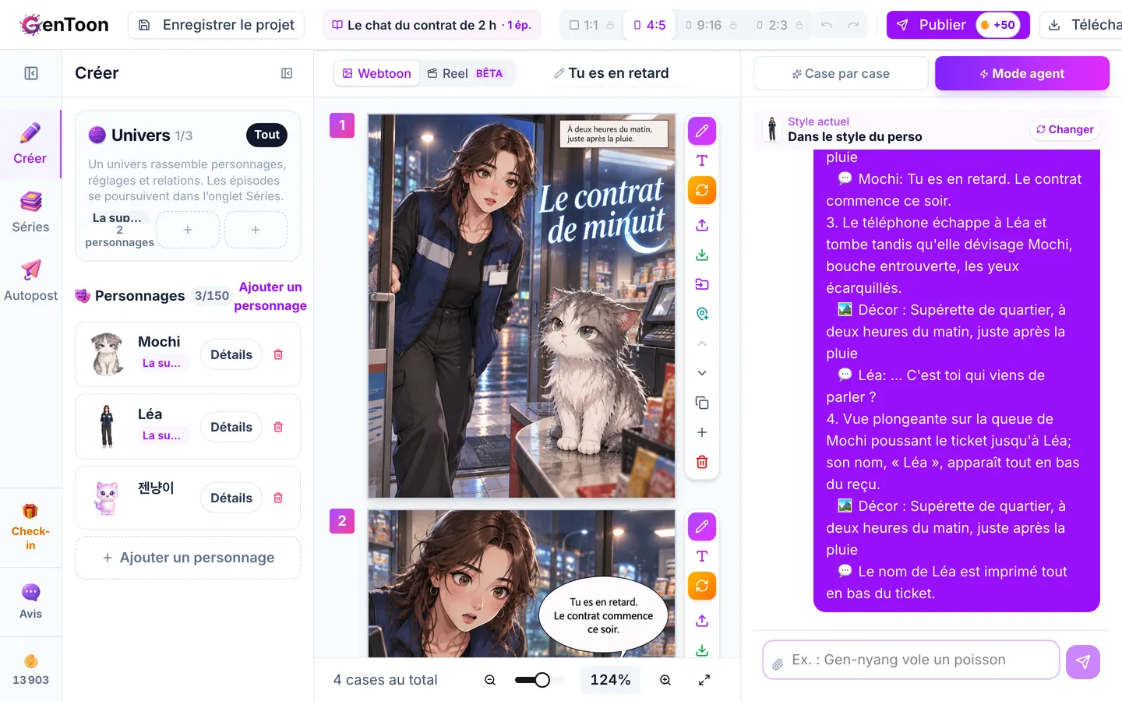Regenerate case 1 with orange refresh icon
1122x701 pixels.
pyautogui.click(x=702, y=190)
